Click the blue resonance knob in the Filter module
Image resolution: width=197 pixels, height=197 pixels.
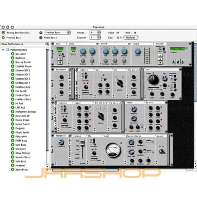click(134, 118)
